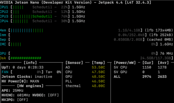
Task: Click the 'NVJPG: [OFF]' entry
Action: click(15, 100)
